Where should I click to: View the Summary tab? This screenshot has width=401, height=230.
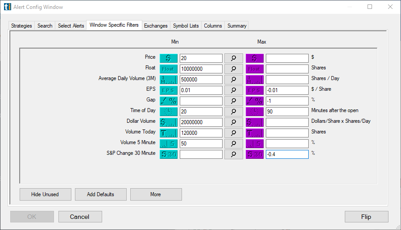237,26
